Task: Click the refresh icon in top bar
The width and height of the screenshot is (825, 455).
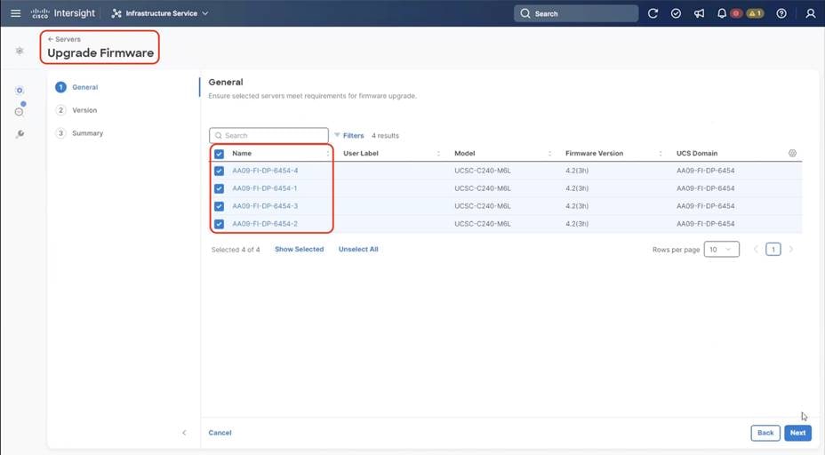Action: pyautogui.click(x=653, y=13)
